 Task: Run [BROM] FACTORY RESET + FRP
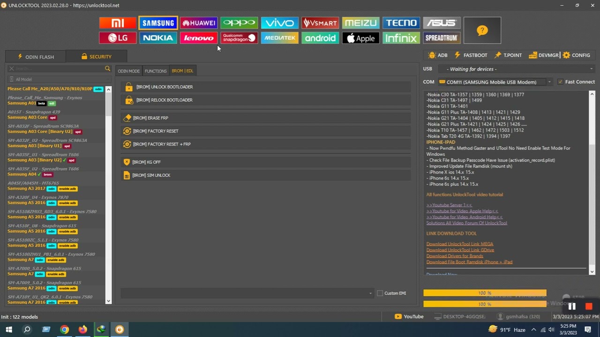coord(266,144)
